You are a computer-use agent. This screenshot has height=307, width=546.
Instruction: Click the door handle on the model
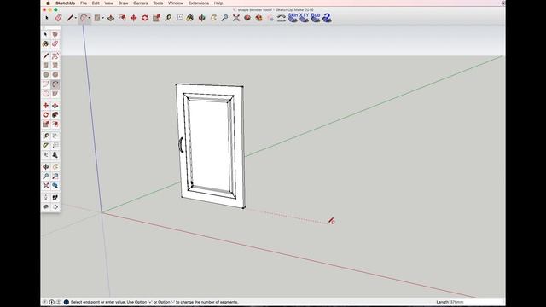point(181,145)
